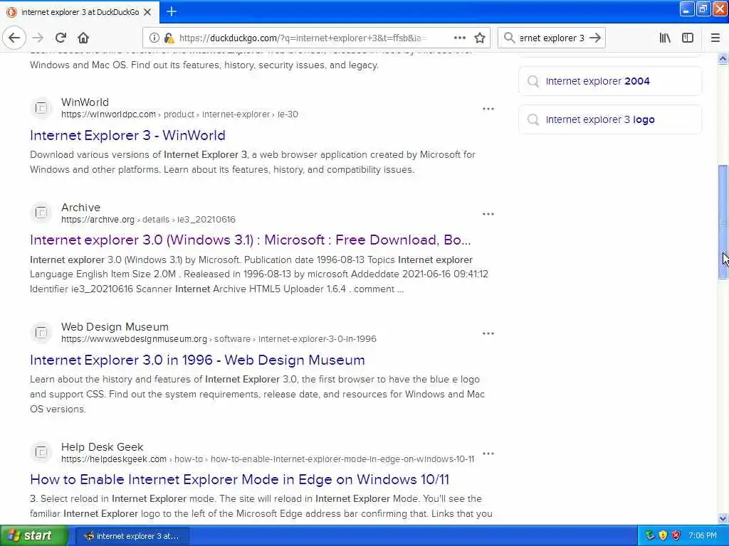Image resolution: width=729 pixels, height=546 pixels.
Task: Open a new tab with plus button
Action: 172,11
